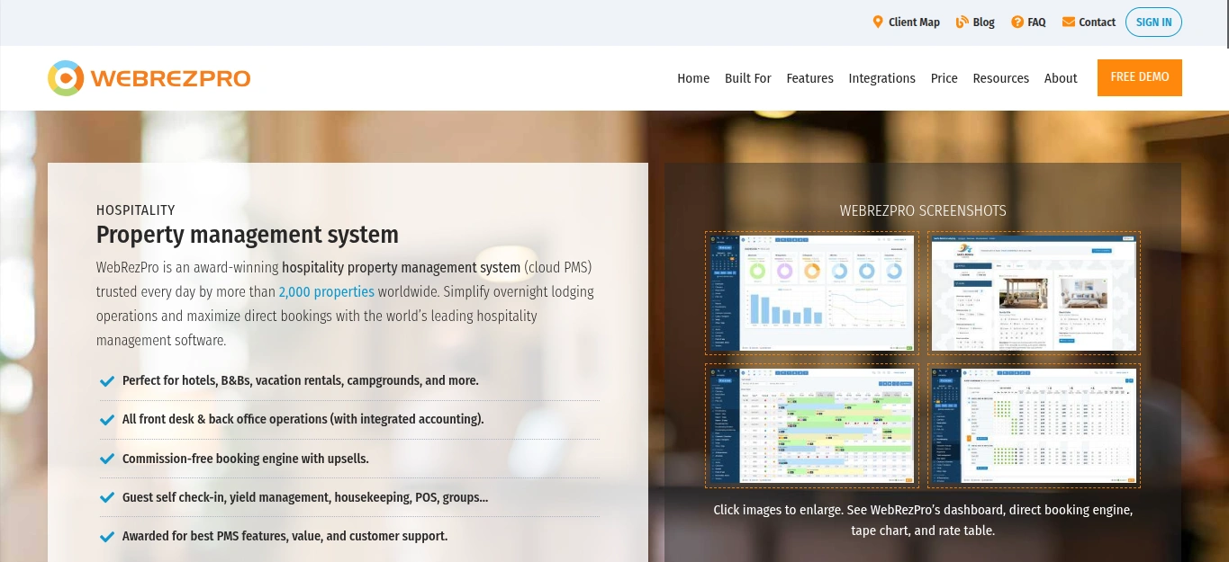Open the Features menu item

click(x=809, y=78)
